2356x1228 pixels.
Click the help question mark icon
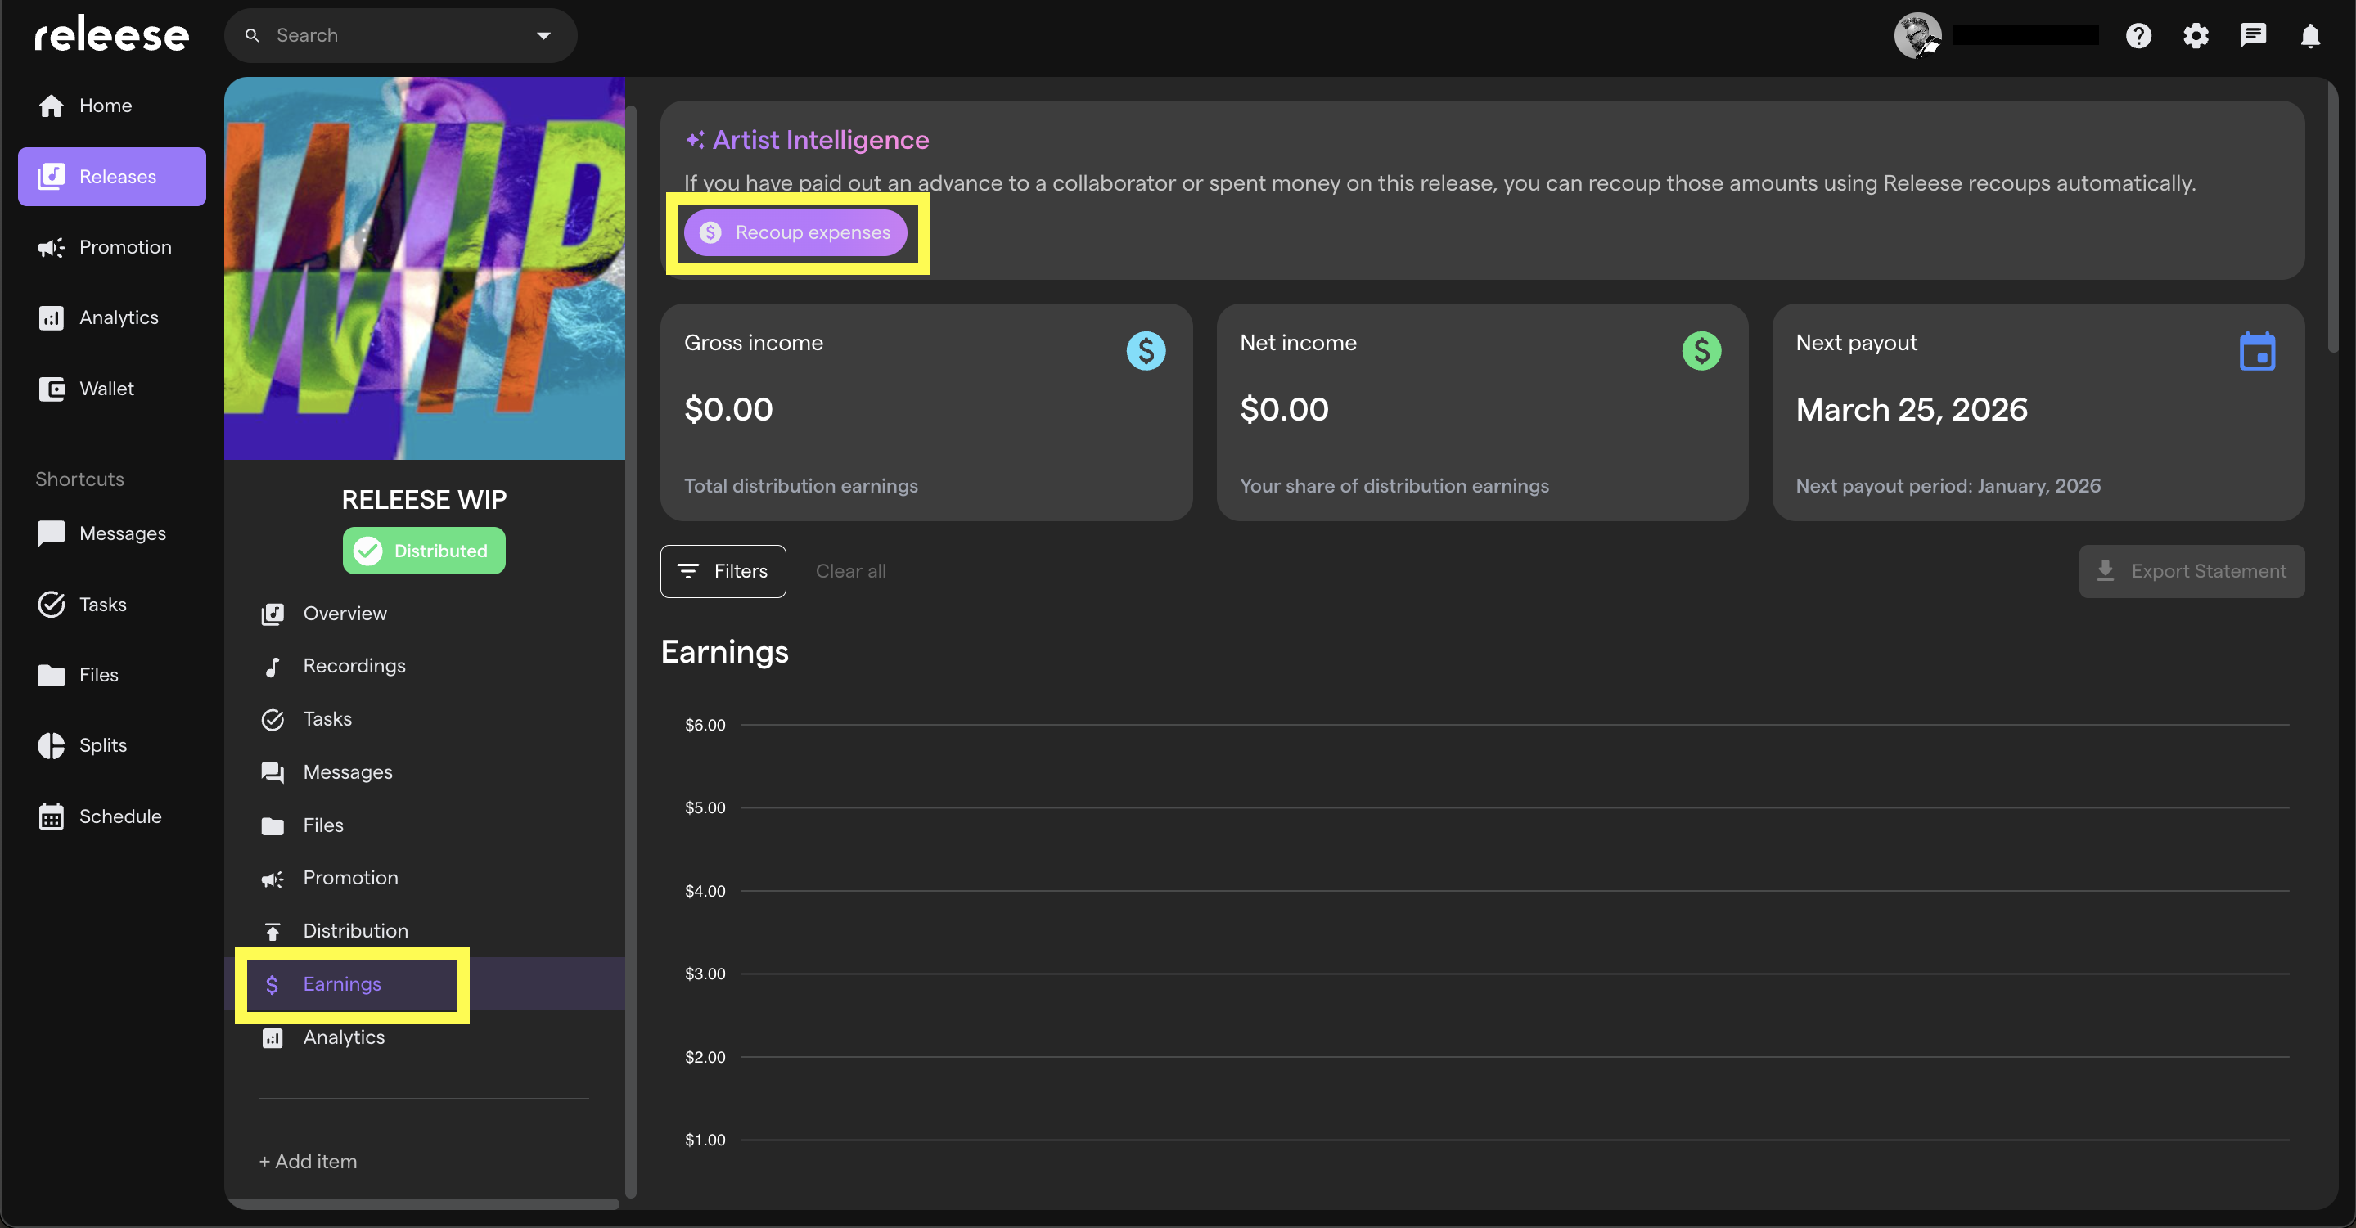2138,36
